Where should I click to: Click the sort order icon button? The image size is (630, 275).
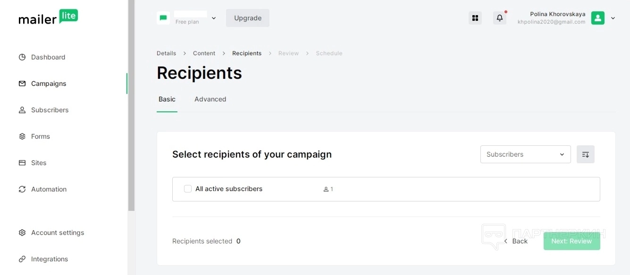pos(586,154)
